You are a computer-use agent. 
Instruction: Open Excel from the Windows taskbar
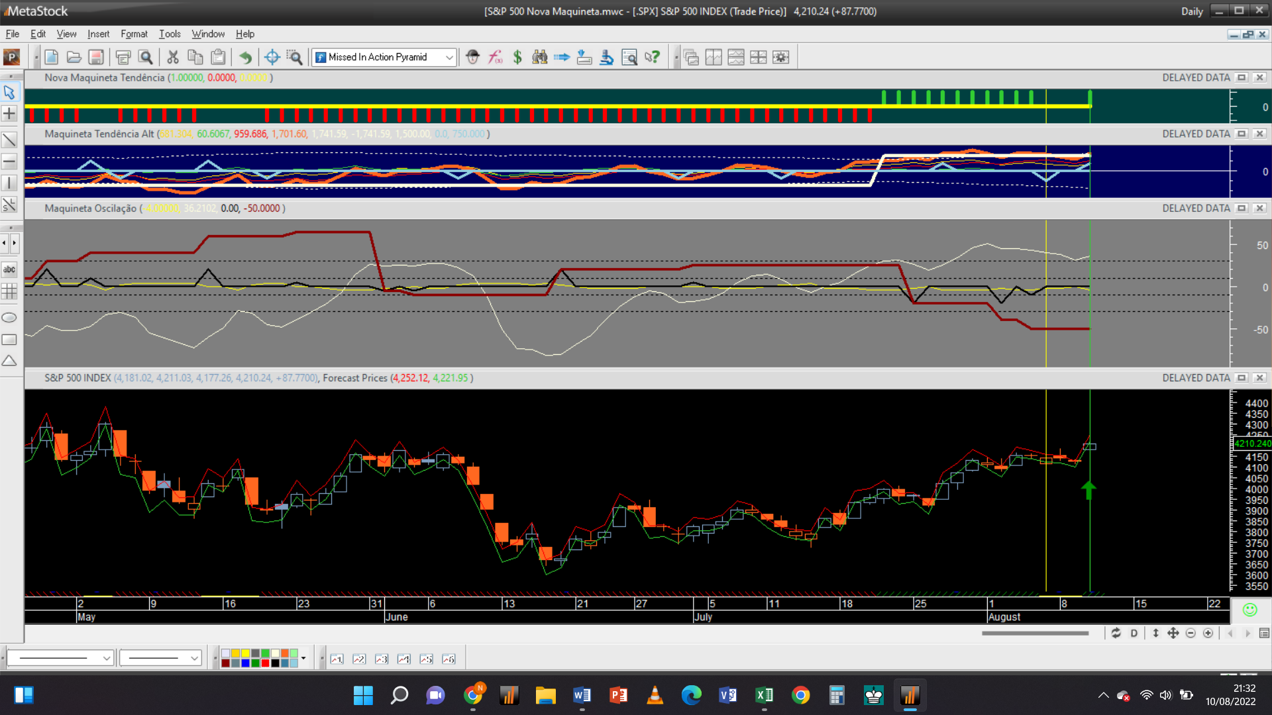point(764,695)
